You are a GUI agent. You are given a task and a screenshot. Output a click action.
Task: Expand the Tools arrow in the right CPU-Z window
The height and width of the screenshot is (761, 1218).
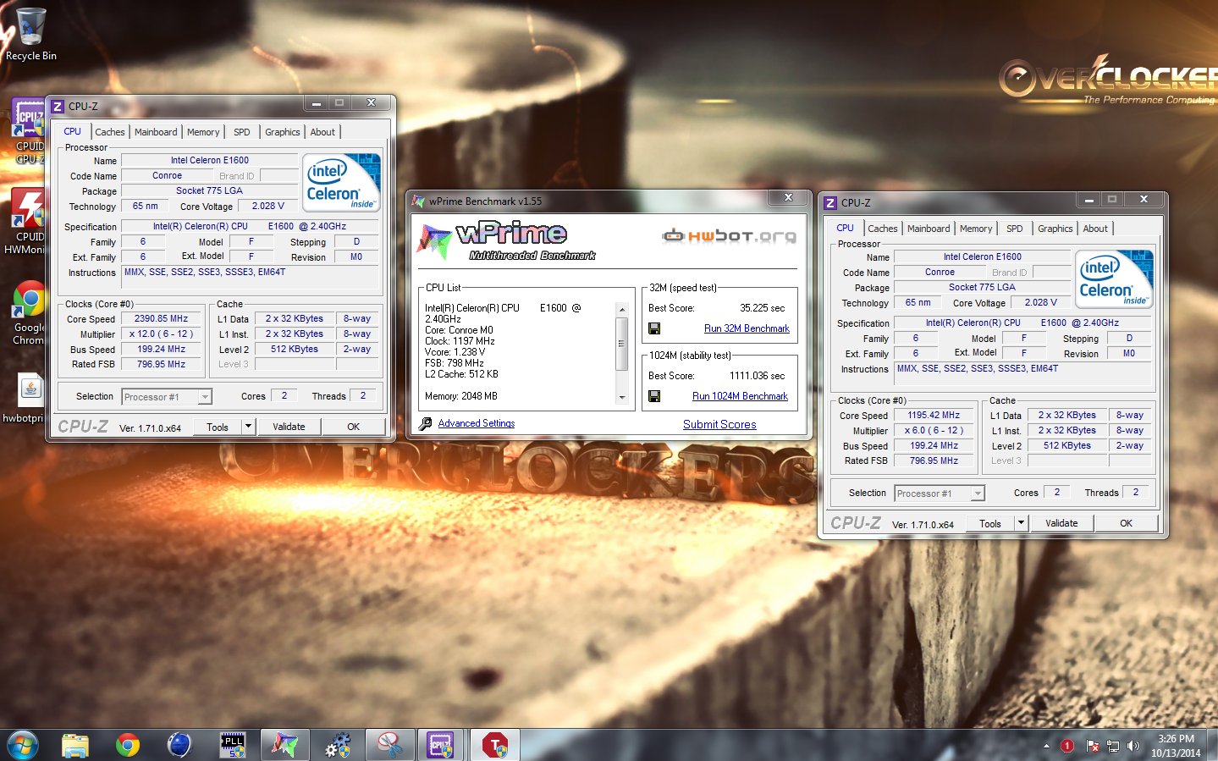[1021, 523]
